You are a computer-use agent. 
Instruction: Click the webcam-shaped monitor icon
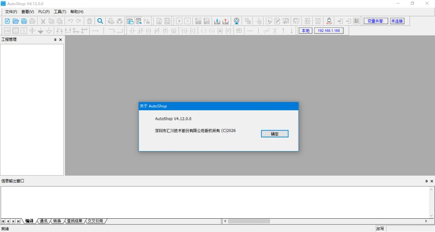point(236,21)
